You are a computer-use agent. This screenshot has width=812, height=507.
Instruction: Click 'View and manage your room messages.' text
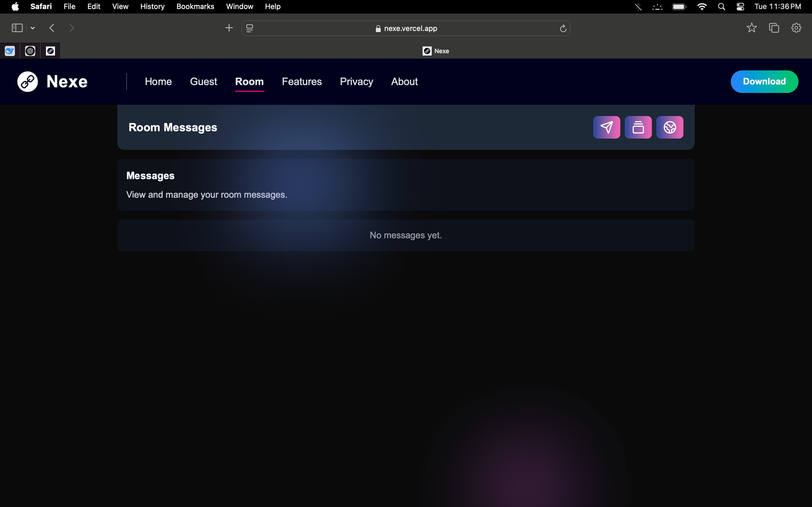pyautogui.click(x=207, y=194)
